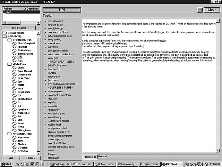Click the HPI section header button

point(62,10)
